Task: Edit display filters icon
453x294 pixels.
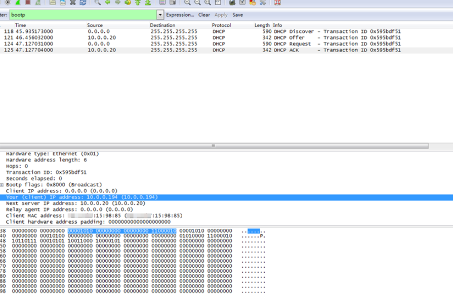Action: (242, 3)
